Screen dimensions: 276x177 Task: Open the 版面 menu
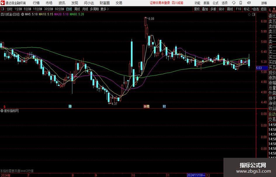pos(206,3)
